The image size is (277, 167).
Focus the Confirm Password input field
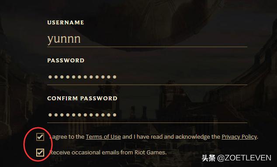point(147,115)
